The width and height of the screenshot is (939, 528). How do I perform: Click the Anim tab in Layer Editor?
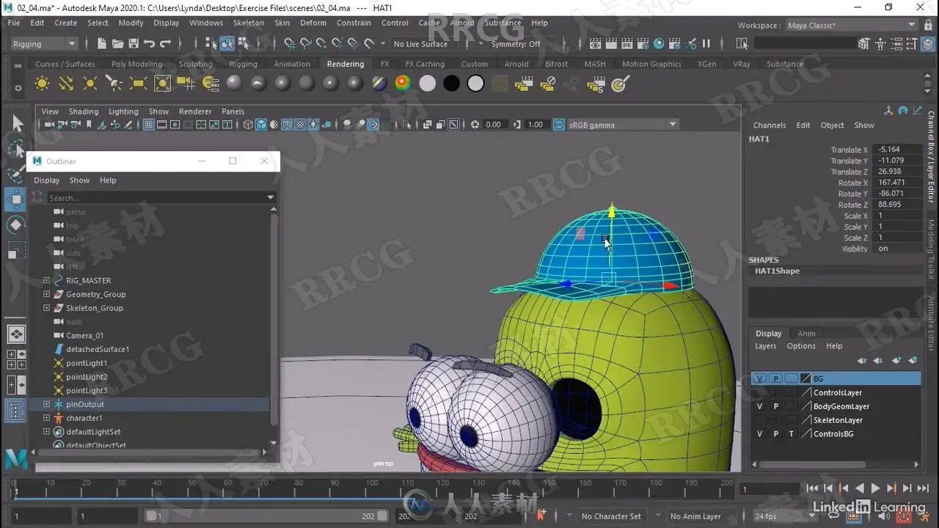(x=806, y=334)
